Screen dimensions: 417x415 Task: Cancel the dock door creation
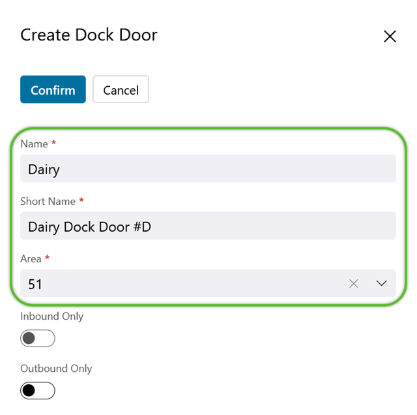click(121, 89)
